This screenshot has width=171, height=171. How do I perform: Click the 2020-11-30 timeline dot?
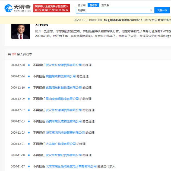29,155
